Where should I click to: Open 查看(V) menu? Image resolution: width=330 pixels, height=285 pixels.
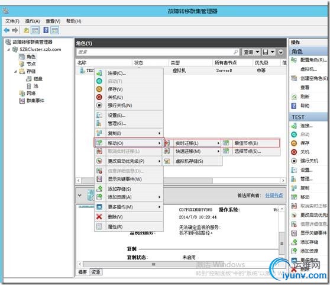(53, 21)
